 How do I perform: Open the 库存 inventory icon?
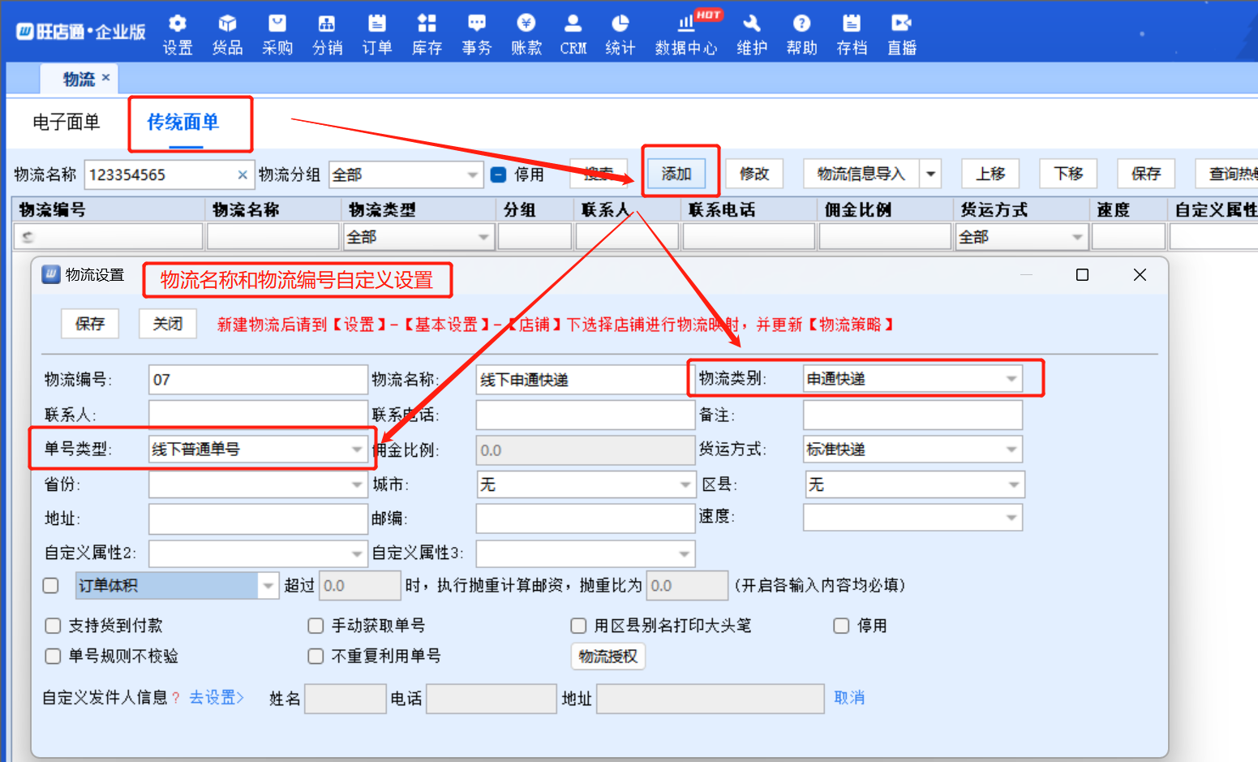[x=427, y=34]
